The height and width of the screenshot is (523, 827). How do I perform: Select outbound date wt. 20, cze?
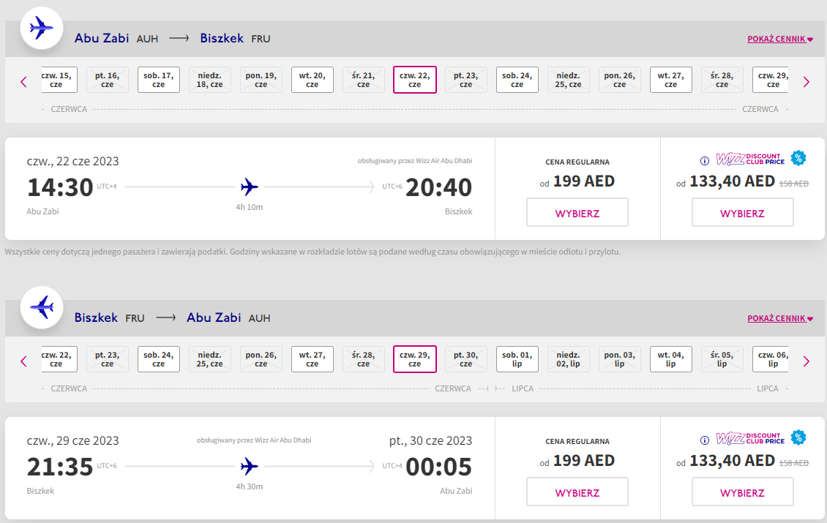(313, 80)
